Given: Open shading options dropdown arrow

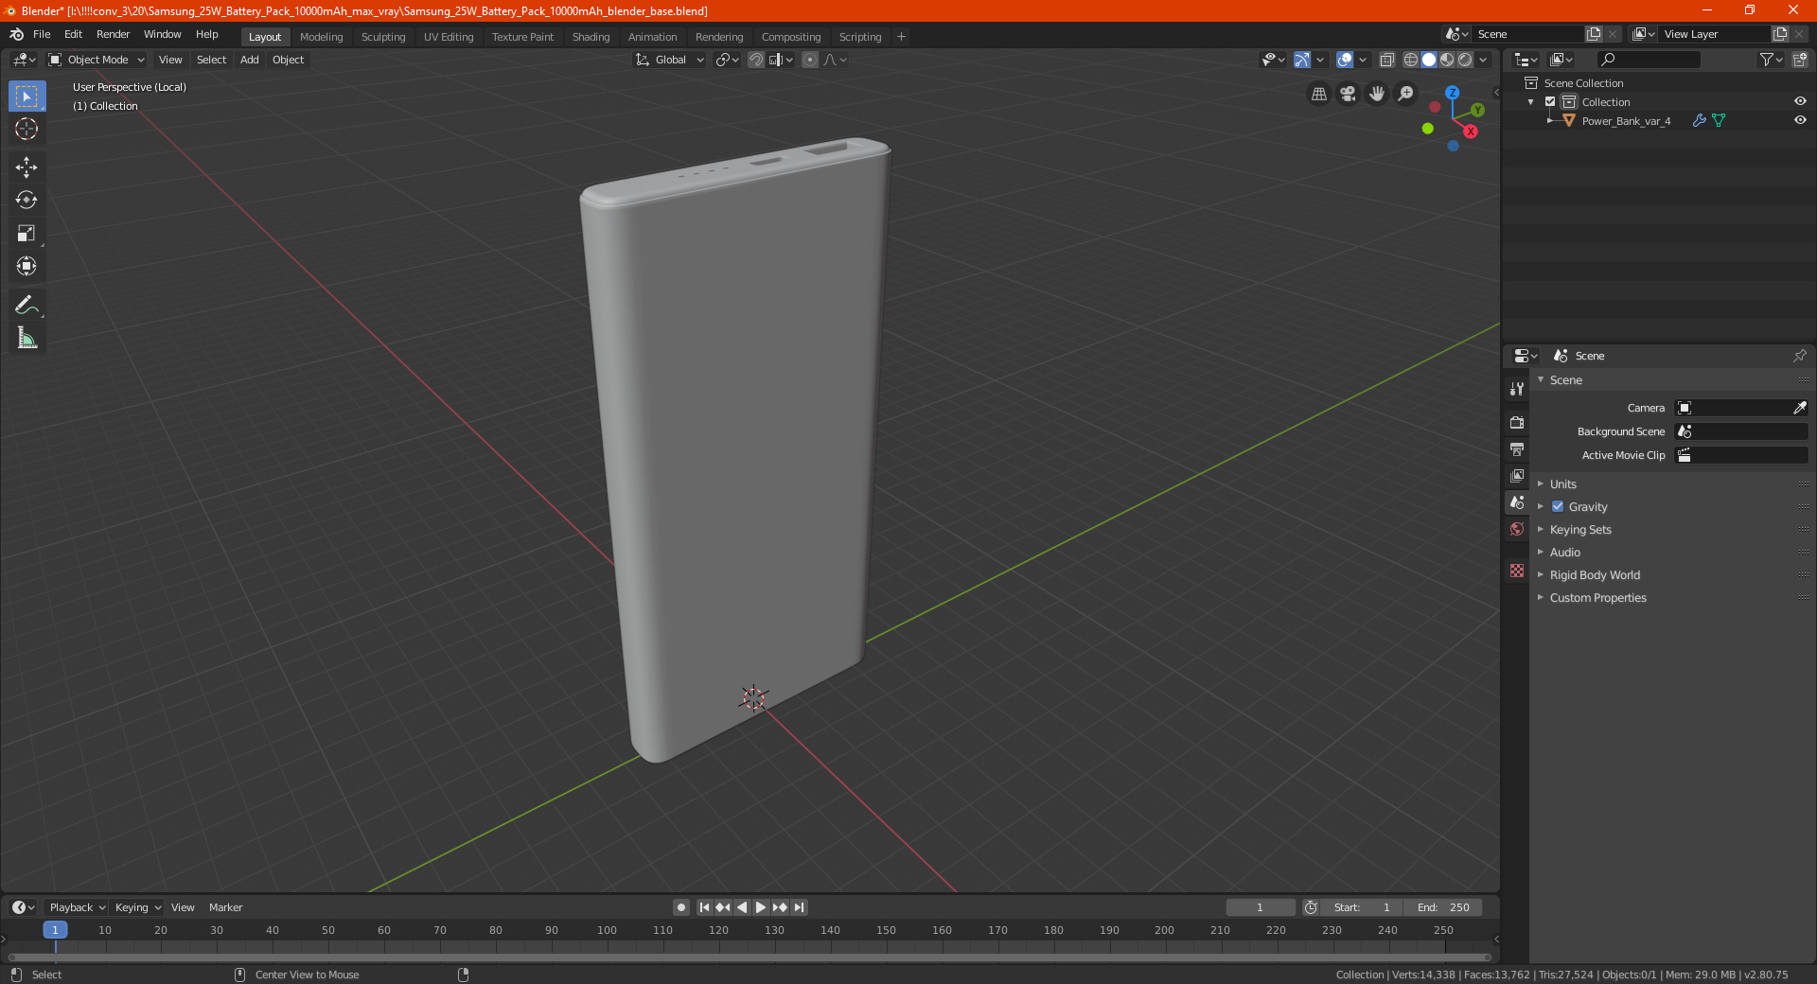Looking at the screenshot, I should [1483, 60].
